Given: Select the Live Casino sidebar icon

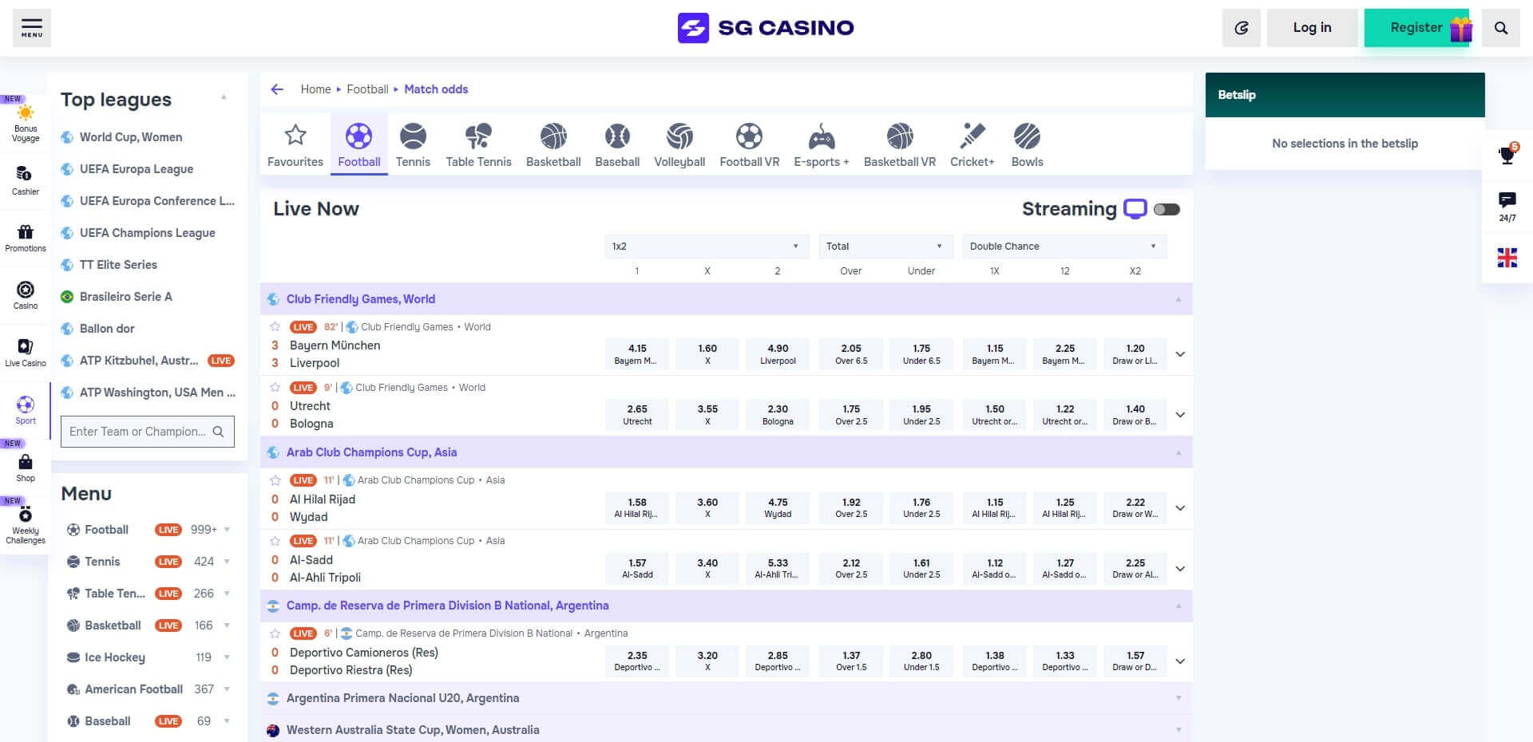Looking at the screenshot, I should pos(26,349).
